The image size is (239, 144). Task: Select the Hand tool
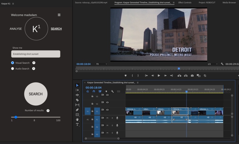(x=77, y=120)
